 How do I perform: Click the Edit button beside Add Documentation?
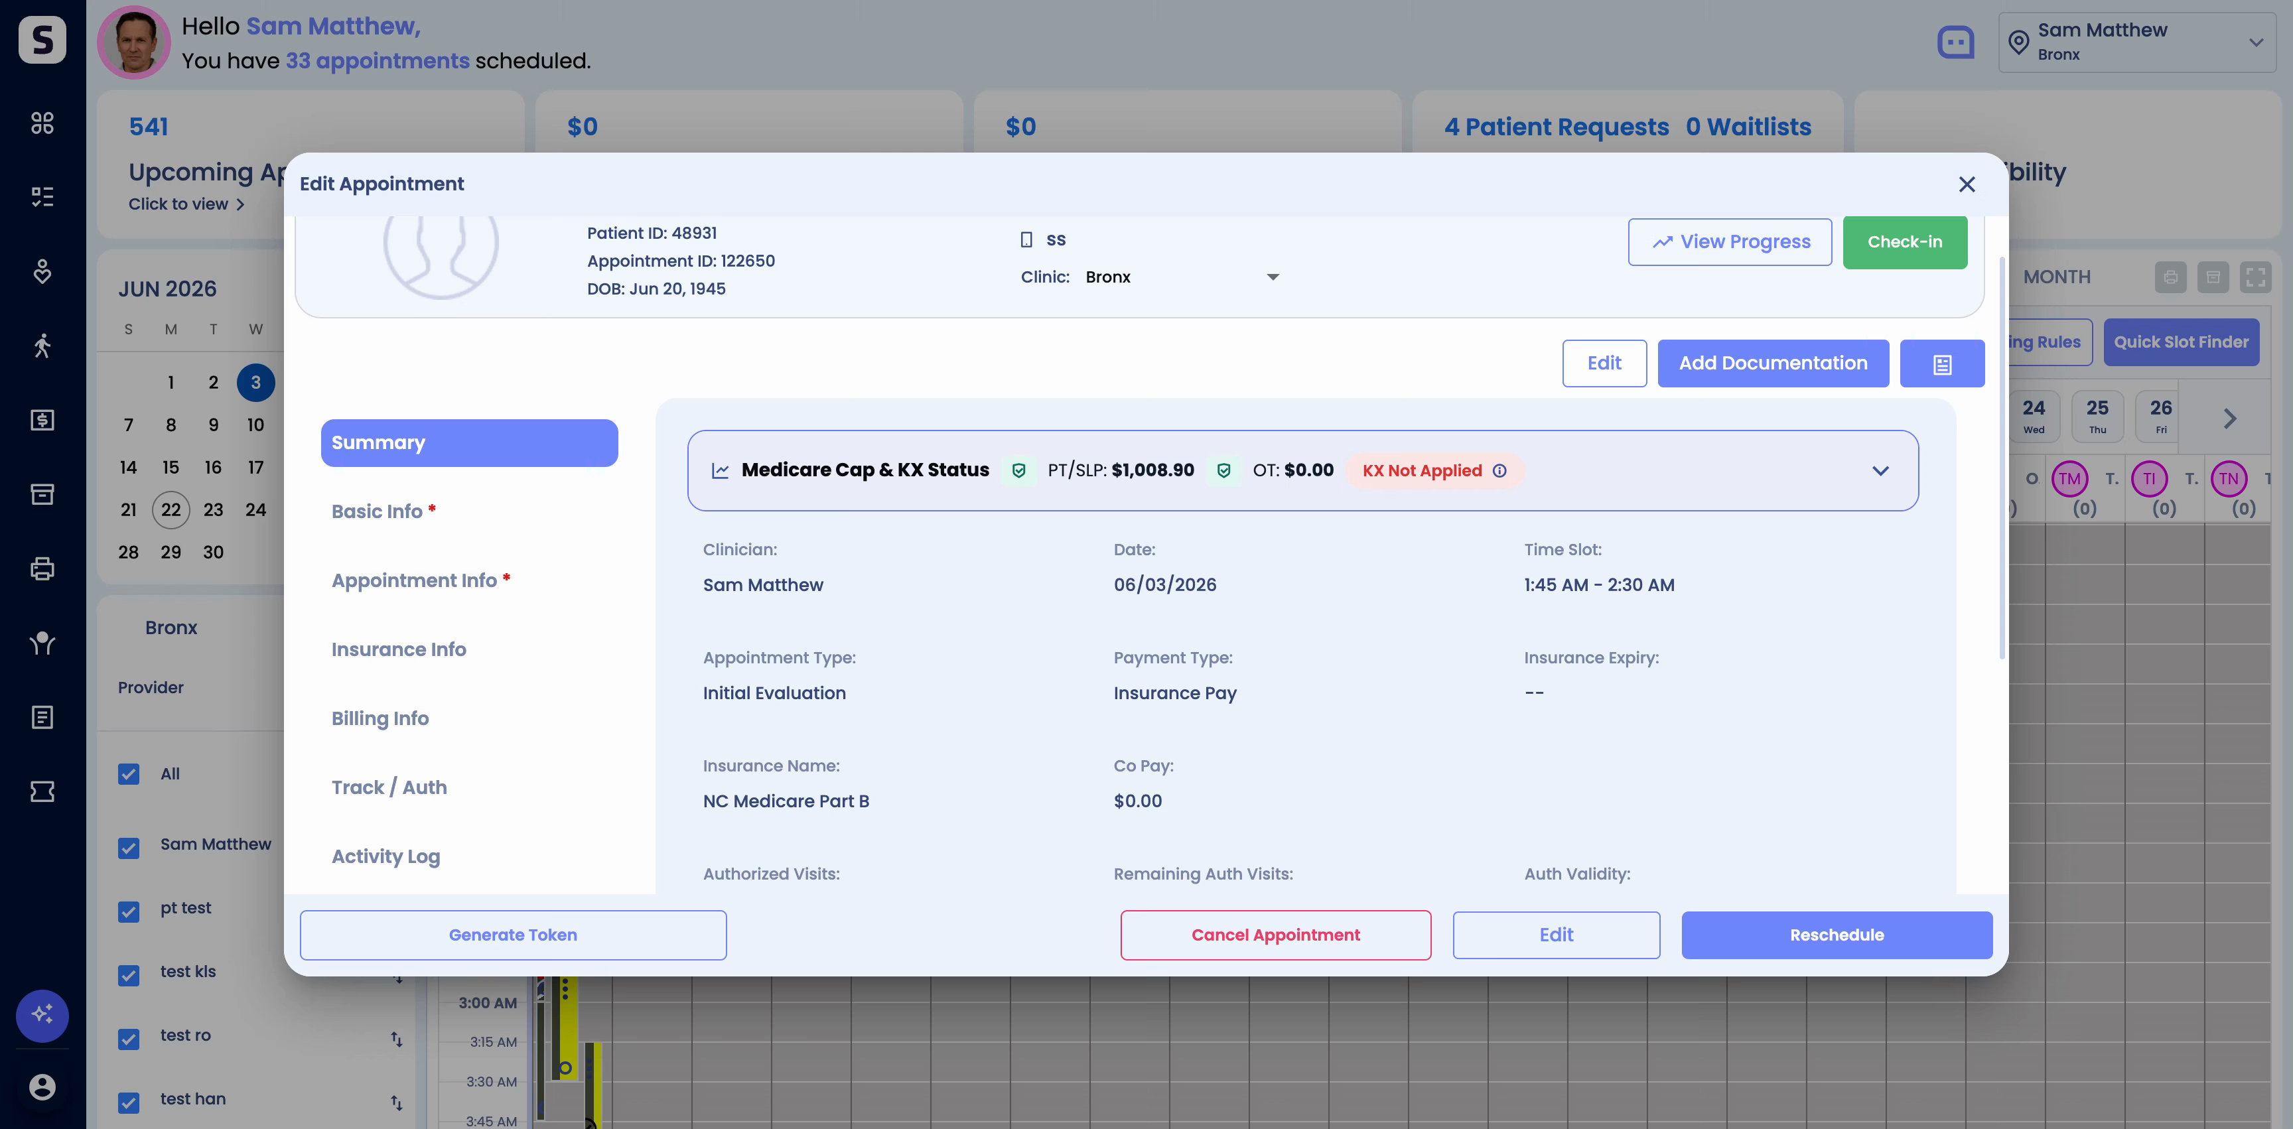[1604, 364]
